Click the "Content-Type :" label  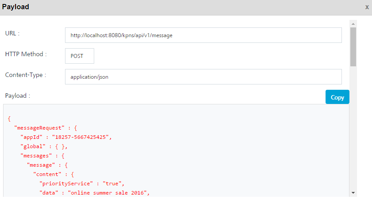pyautogui.click(x=26, y=75)
